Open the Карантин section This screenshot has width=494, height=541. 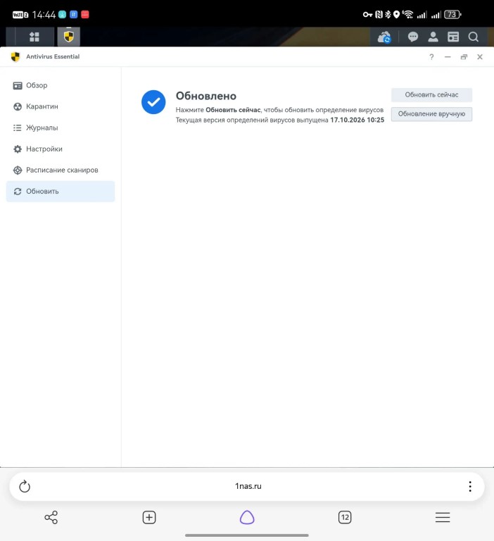coord(61,106)
